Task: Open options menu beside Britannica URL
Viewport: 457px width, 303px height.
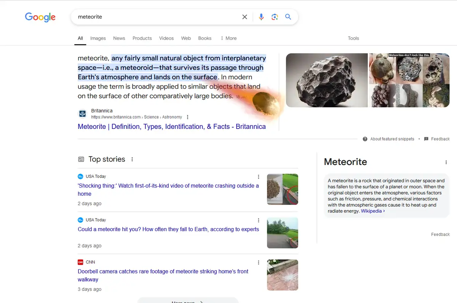Action: coord(188,117)
